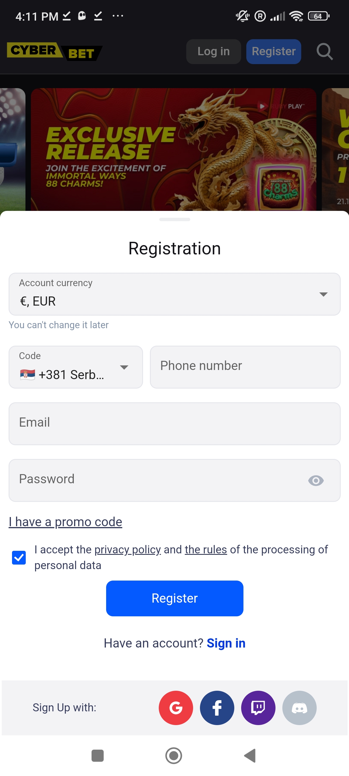Expand the +381 Serbia country code selector
349x776 pixels.
(76, 367)
